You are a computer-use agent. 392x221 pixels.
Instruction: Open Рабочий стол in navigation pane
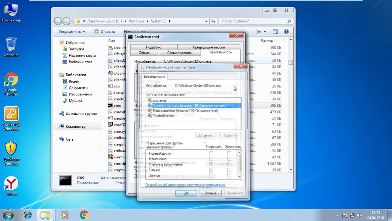tap(80, 62)
